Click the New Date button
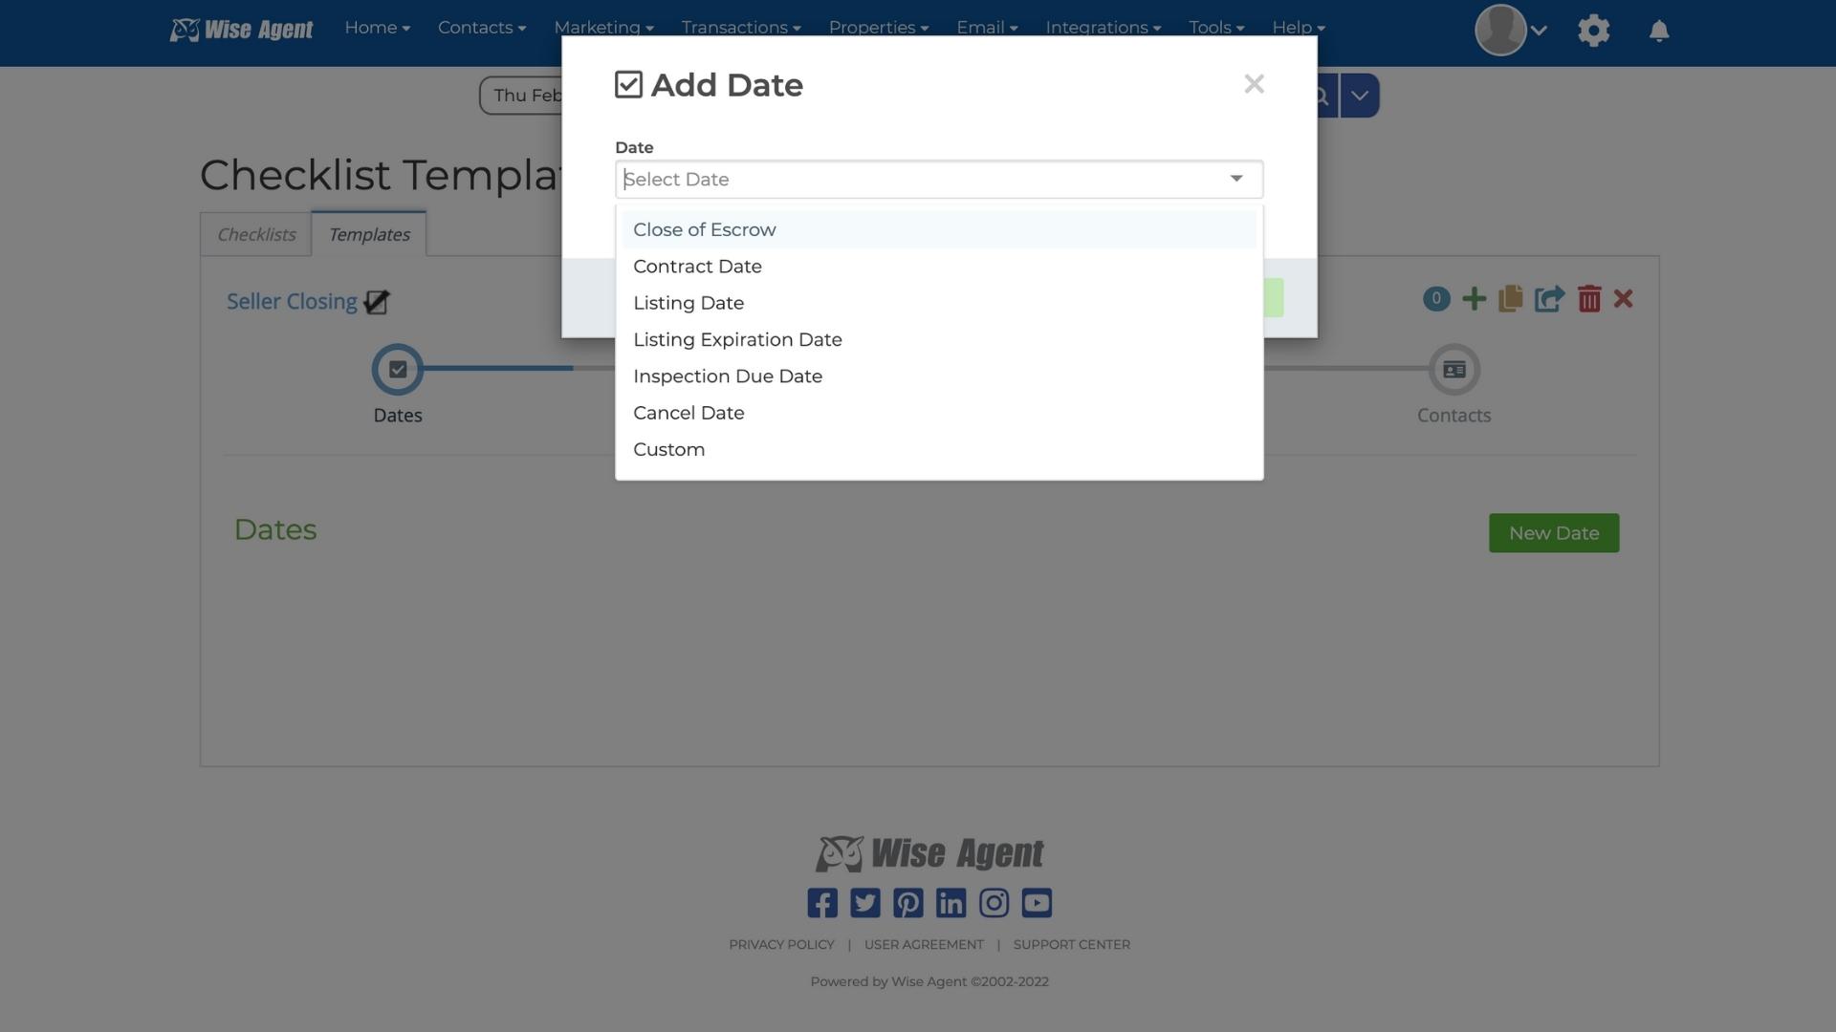Viewport: 1836px width, 1032px height. click(1554, 533)
